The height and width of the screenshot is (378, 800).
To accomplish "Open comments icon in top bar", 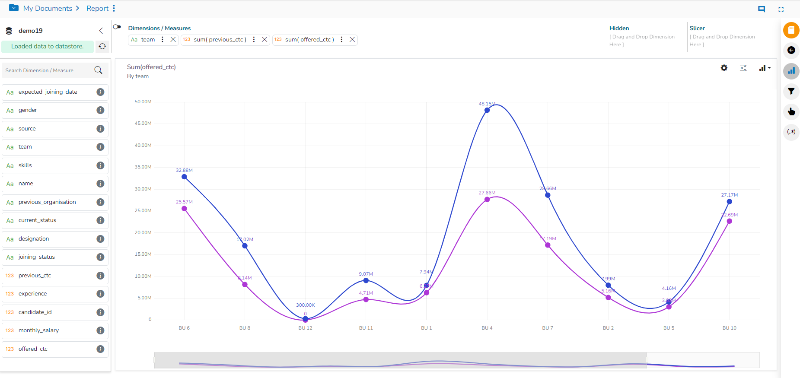I will [762, 9].
